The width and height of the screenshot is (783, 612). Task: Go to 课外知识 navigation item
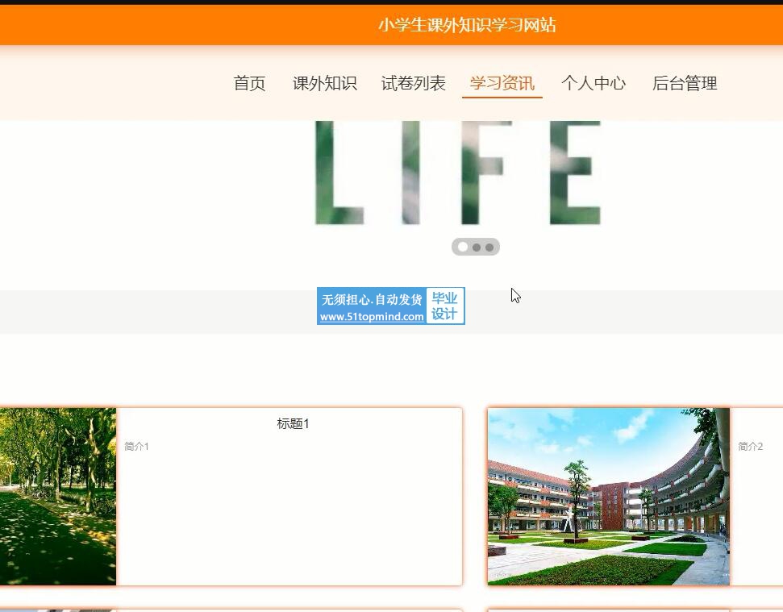325,83
